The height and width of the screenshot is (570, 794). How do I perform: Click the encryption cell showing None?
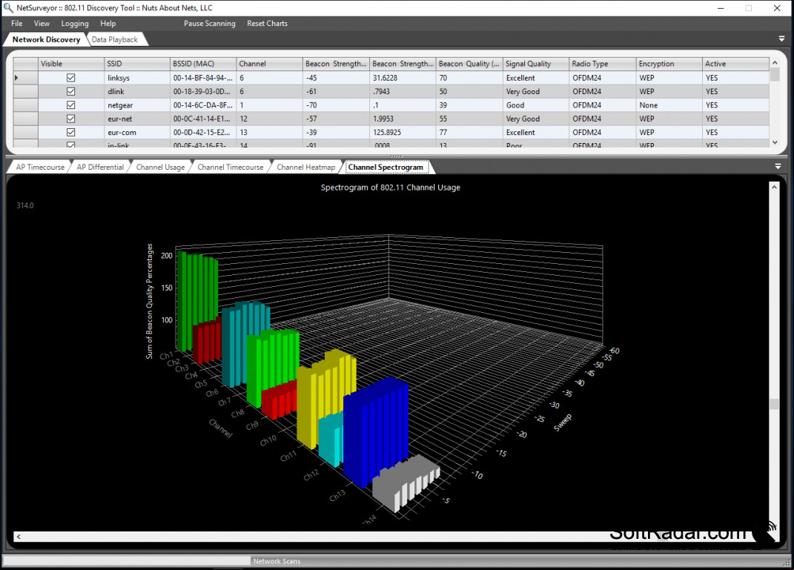tap(669, 105)
